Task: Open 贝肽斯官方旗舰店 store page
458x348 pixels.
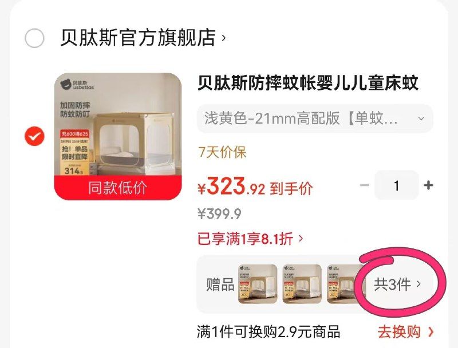Action: 137,38
